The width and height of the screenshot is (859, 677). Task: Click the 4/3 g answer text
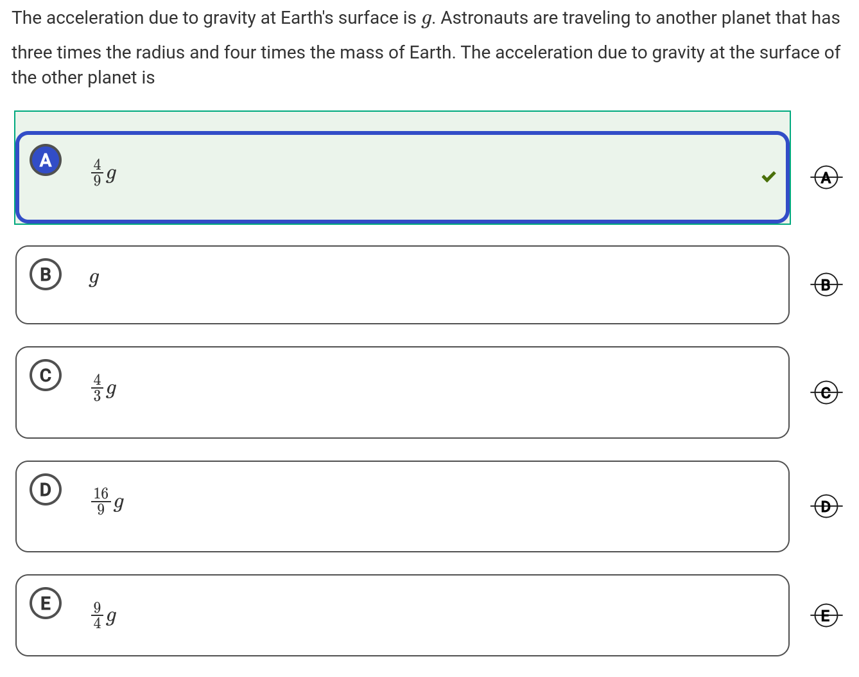[104, 388]
